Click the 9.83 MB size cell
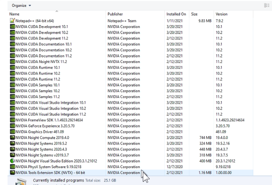Screen dimensions: 272x185 (205, 21)
